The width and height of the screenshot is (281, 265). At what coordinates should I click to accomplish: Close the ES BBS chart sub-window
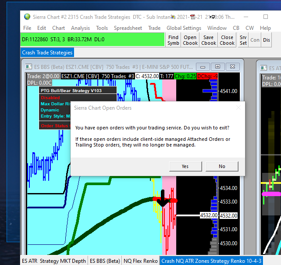tap(233, 67)
